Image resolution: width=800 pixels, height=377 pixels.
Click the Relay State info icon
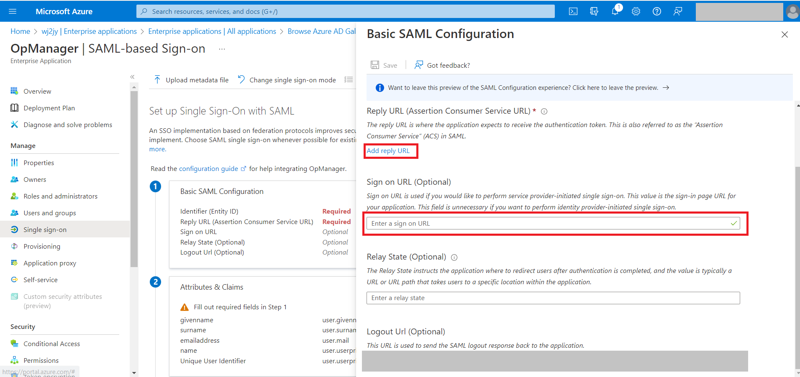(454, 257)
